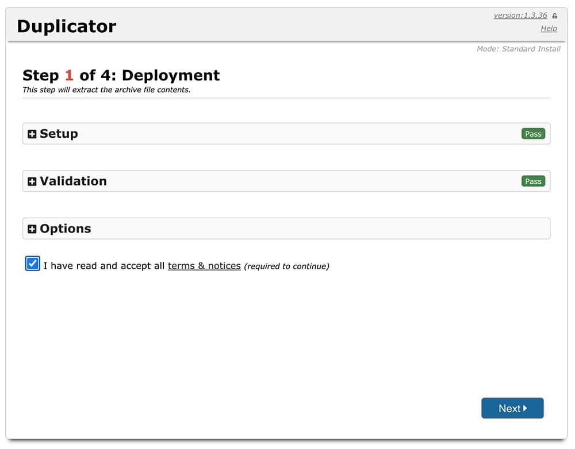
Task: Click the Duplicator title
Action: pos(66,26)
